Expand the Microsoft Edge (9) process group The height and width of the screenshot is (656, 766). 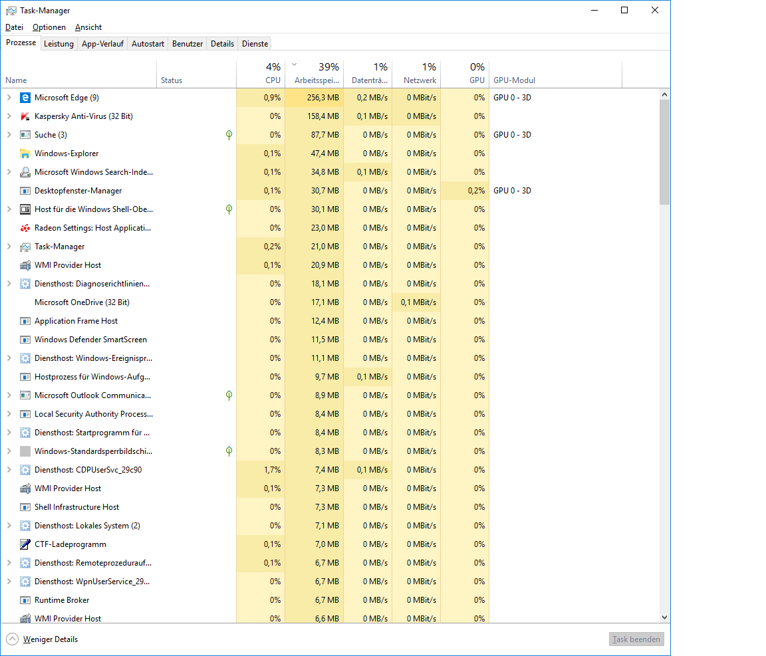point(9,98)
